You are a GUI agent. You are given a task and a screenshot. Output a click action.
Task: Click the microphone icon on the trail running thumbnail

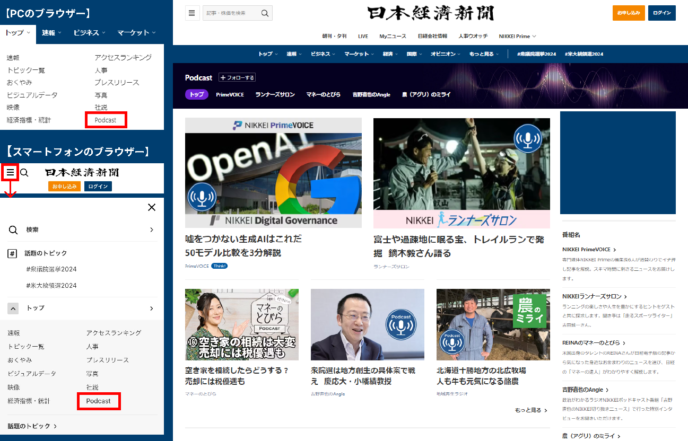click(528, 139)
